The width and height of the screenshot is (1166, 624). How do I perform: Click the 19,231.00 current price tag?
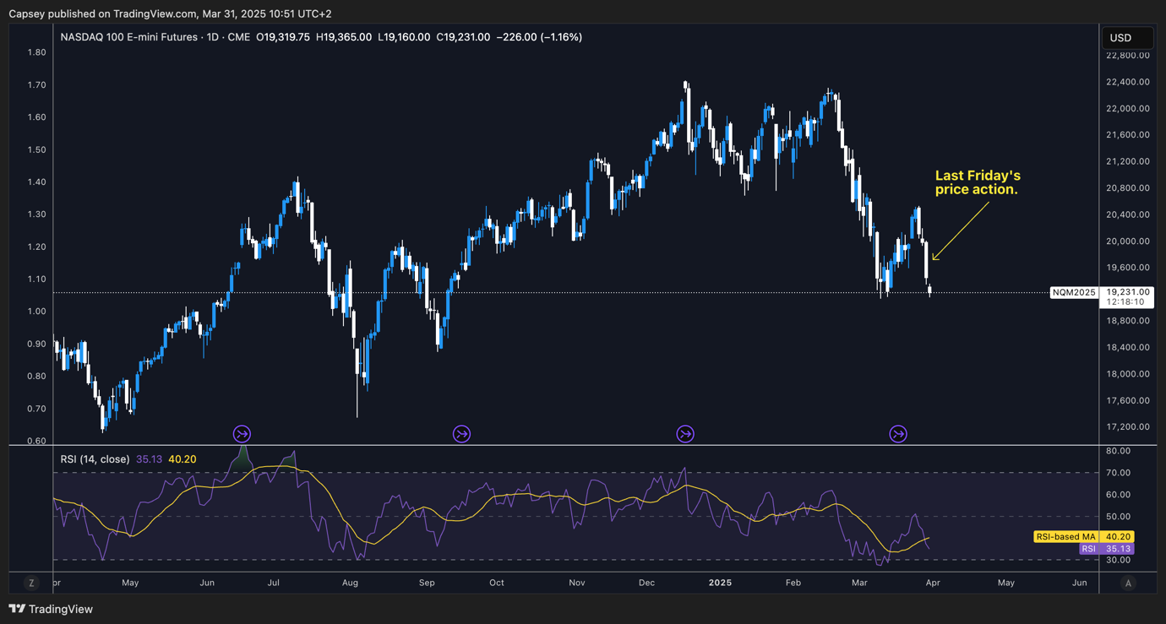(1126, 292)
